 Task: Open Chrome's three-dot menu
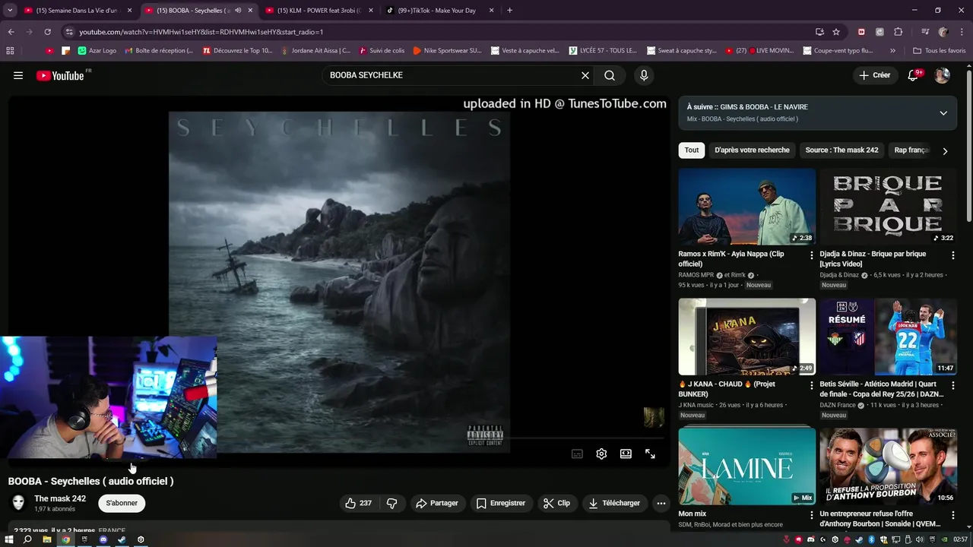coord(962,32)
